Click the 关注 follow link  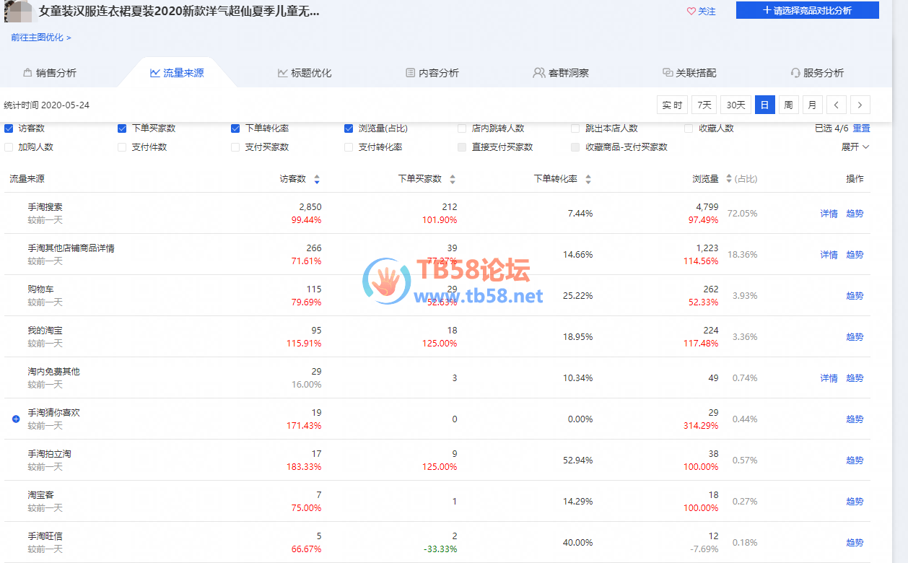coord(707,12)
